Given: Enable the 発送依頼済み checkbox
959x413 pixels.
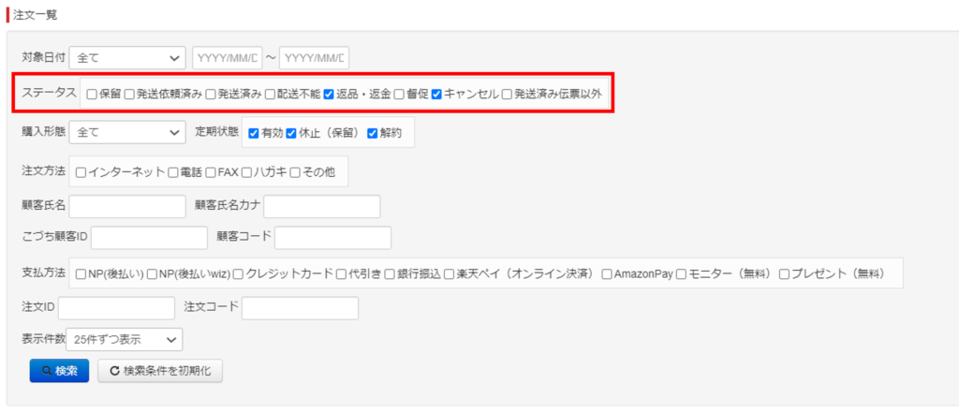Looking at the screenshot, I should [x=130, y=95].
